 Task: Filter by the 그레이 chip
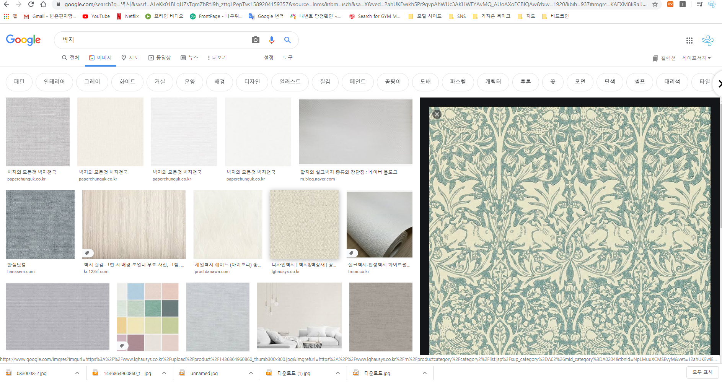(x=92, y=82)
